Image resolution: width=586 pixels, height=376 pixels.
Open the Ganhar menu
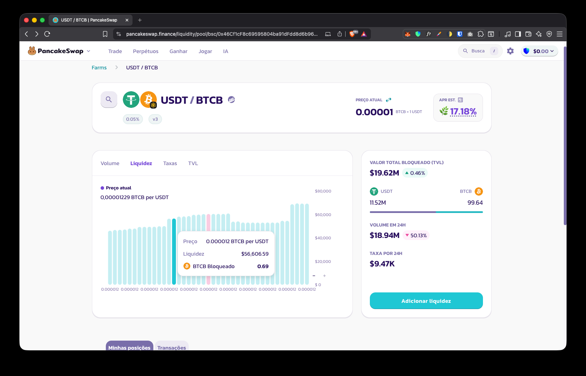[x=178, y=51]
